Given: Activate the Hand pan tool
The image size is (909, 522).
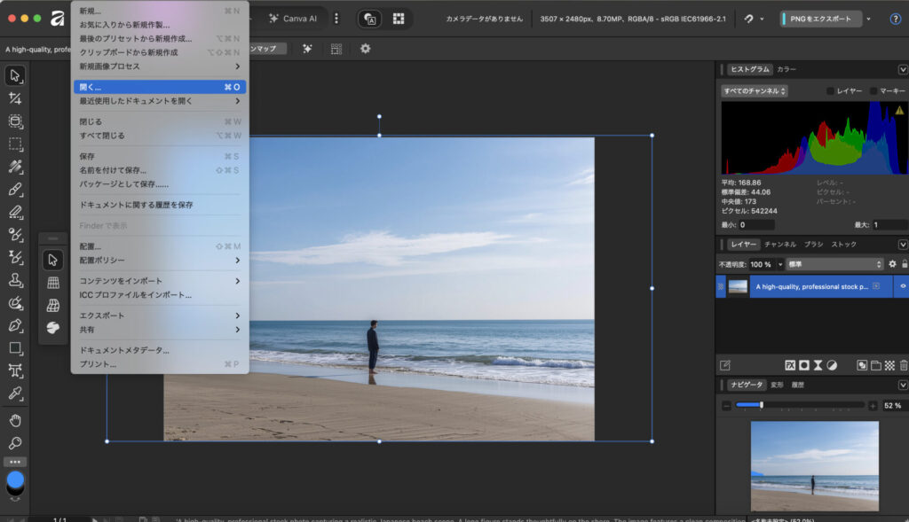Looking at the screenshot, I should pos(15,420).
